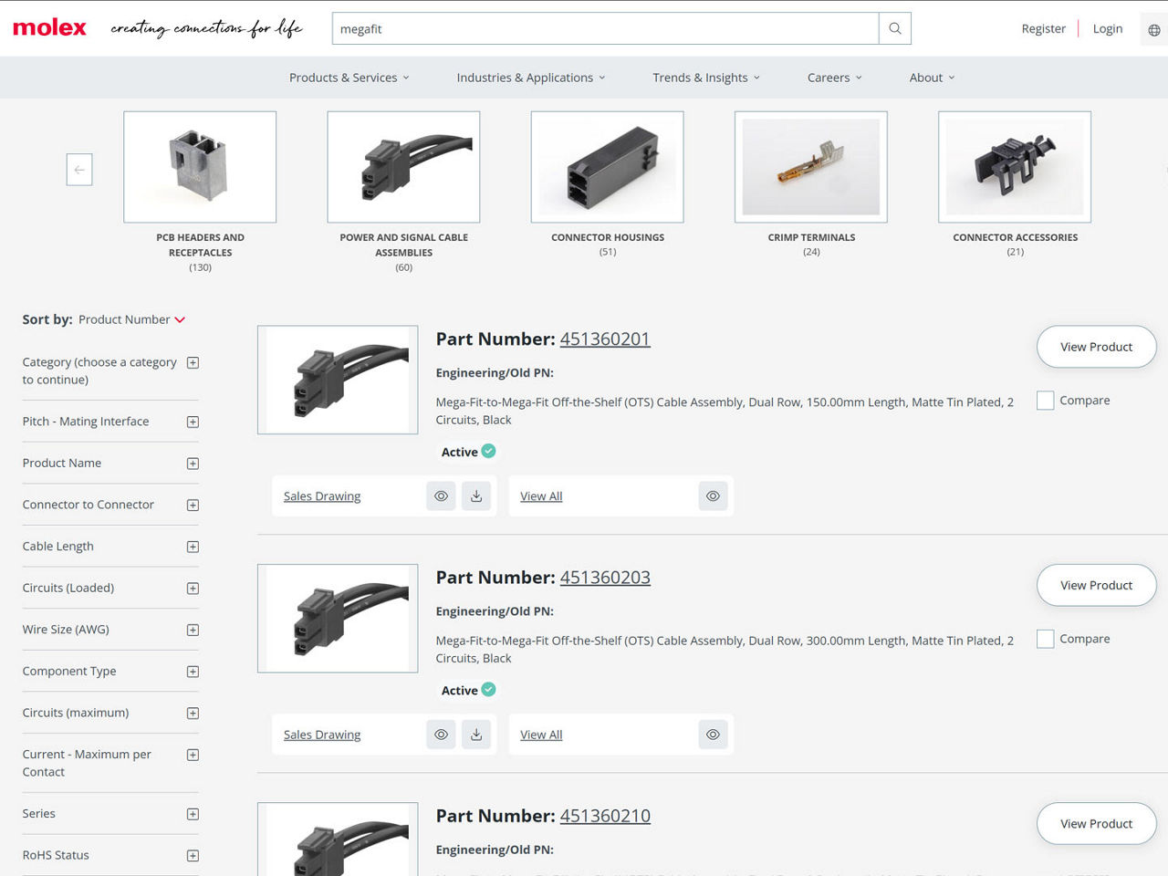Open part number 451360201 link
1168x876 pixels.
coord(605,339)
